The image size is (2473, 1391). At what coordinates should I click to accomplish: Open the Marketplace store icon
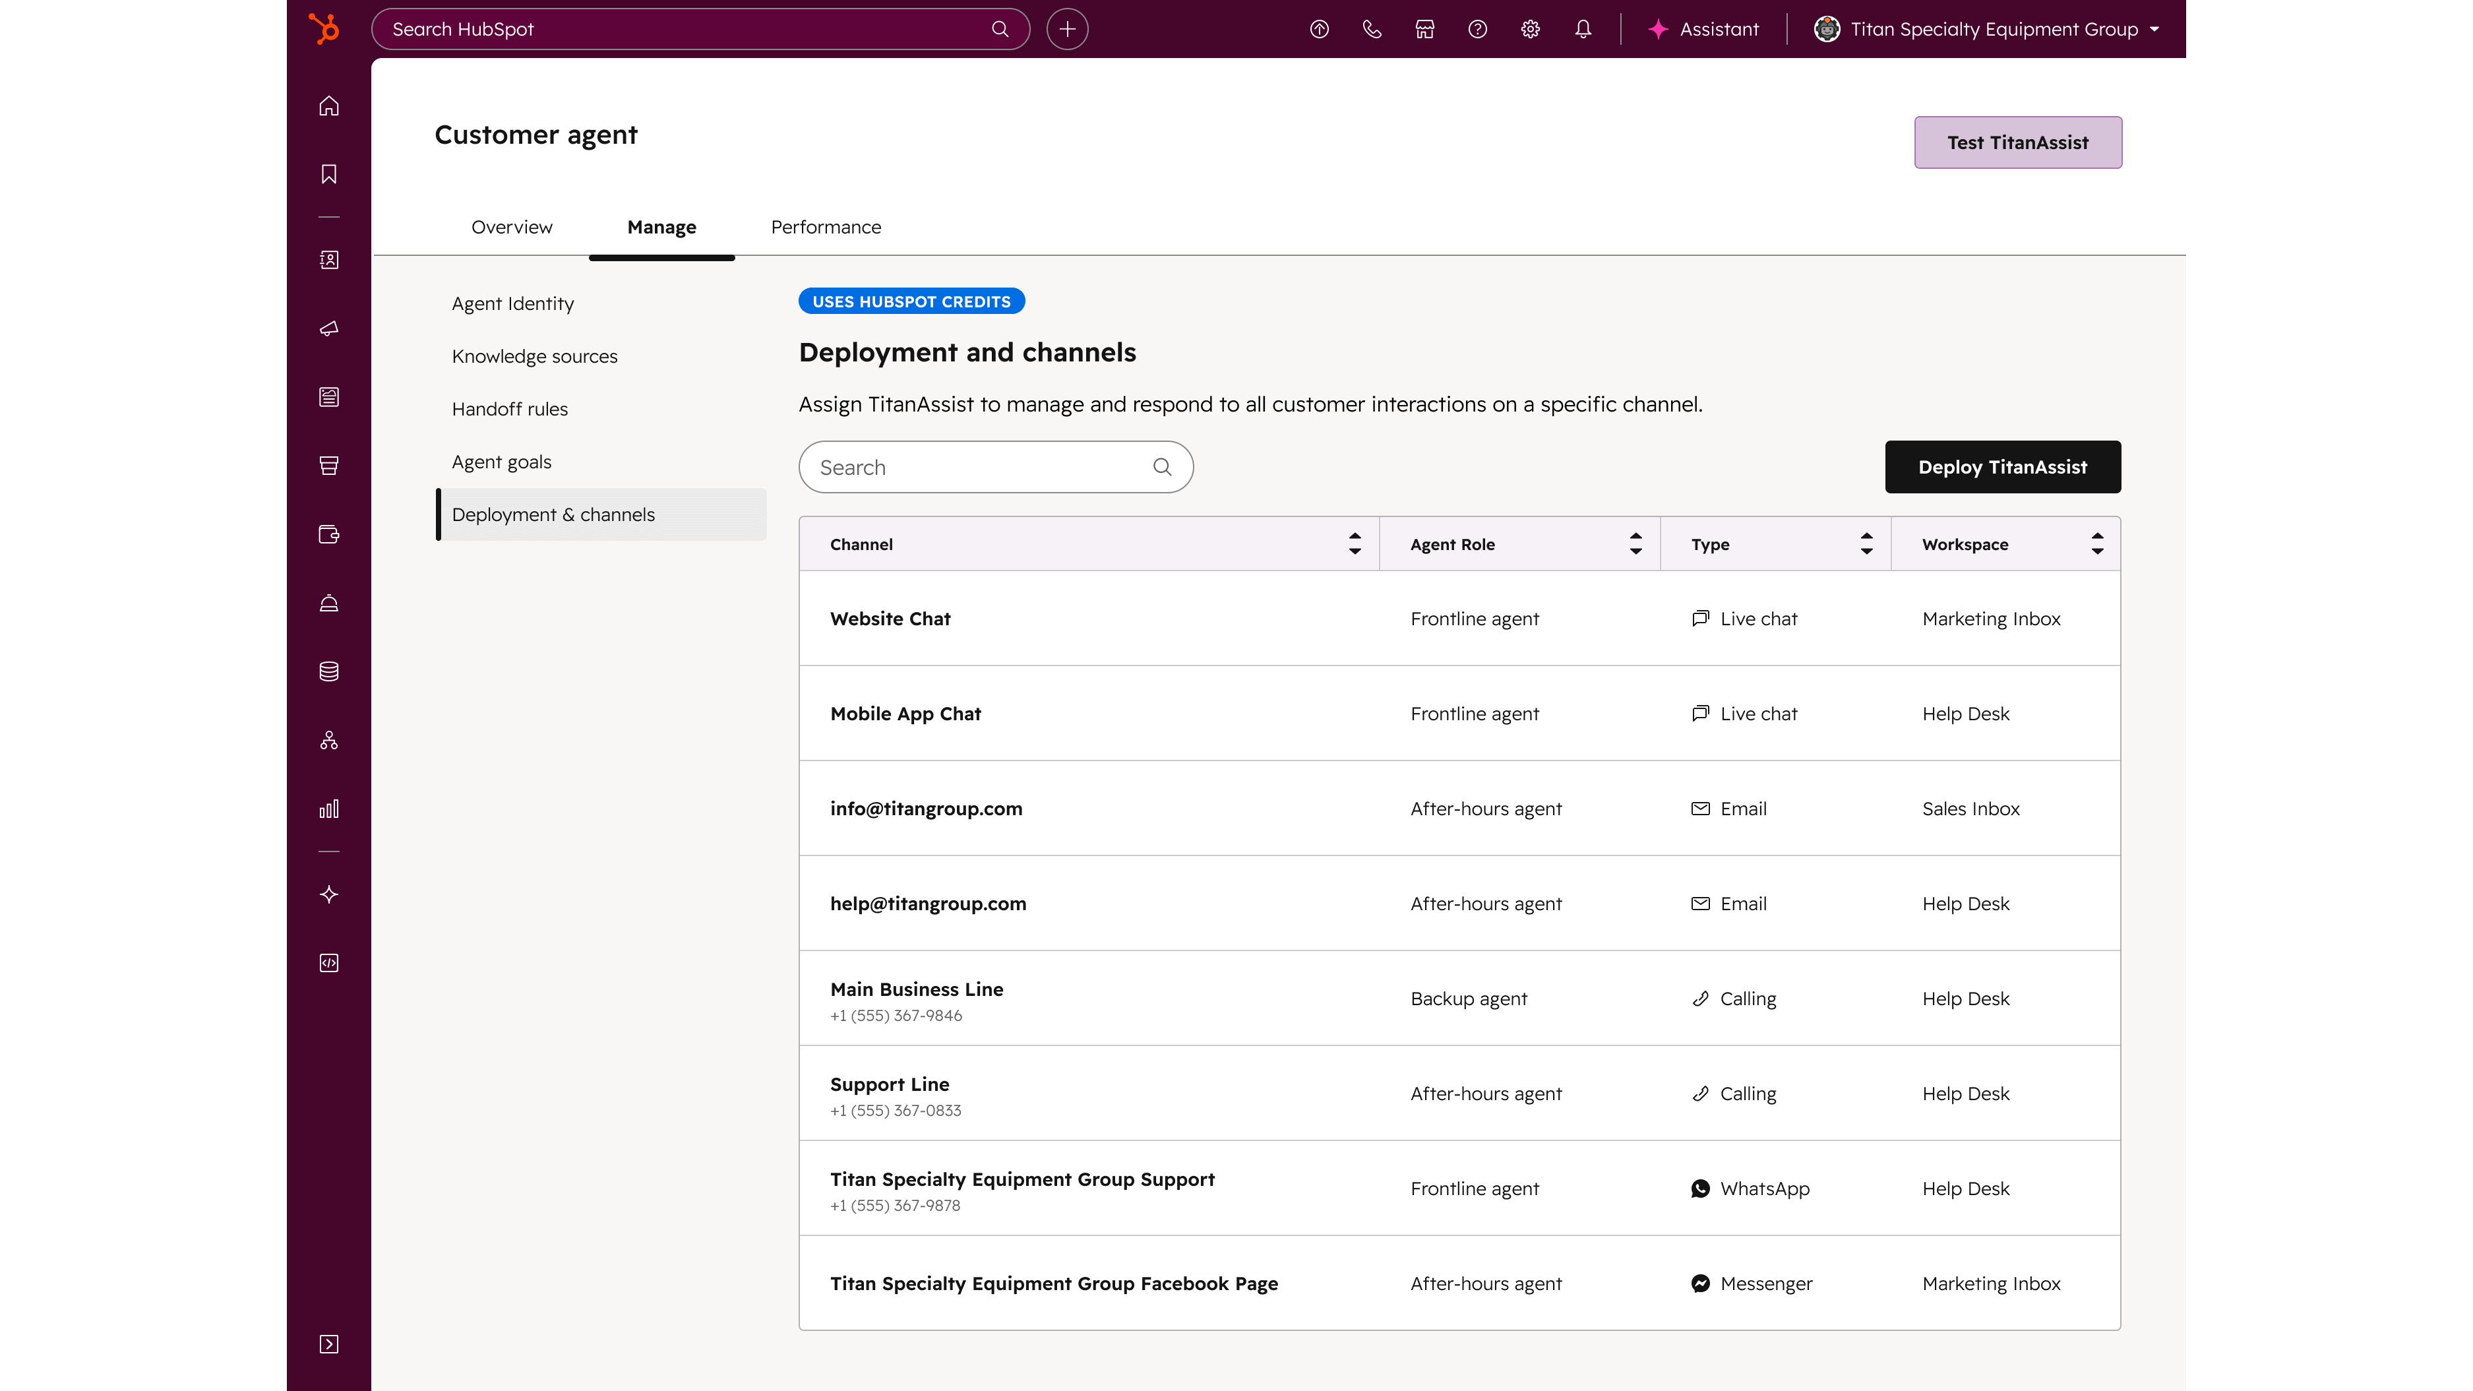point(1424,29)
